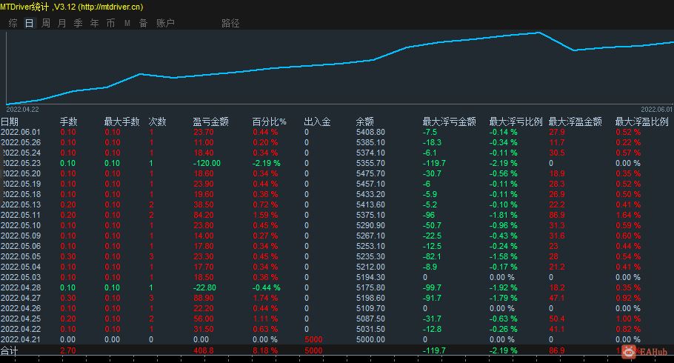Screen dimensions: 674x363
Task: Click balance value 5031.50
Action: [x=370, y=329]
